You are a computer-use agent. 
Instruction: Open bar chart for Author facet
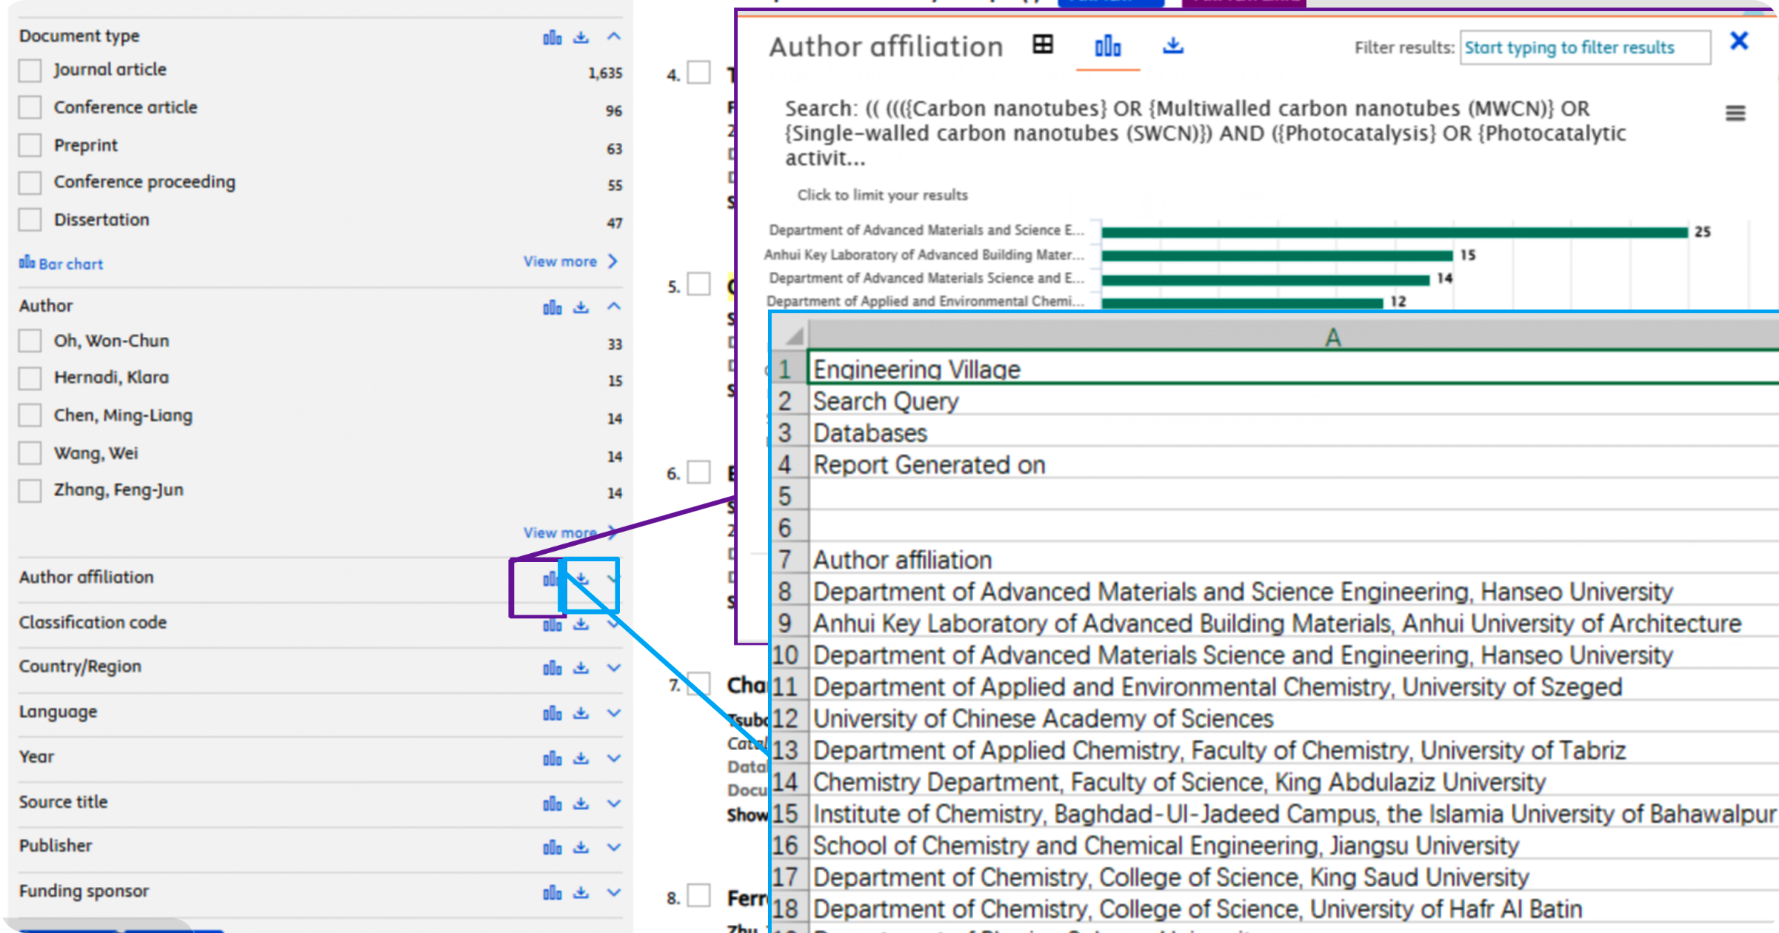pyautogui.click(x=552, y=307)
